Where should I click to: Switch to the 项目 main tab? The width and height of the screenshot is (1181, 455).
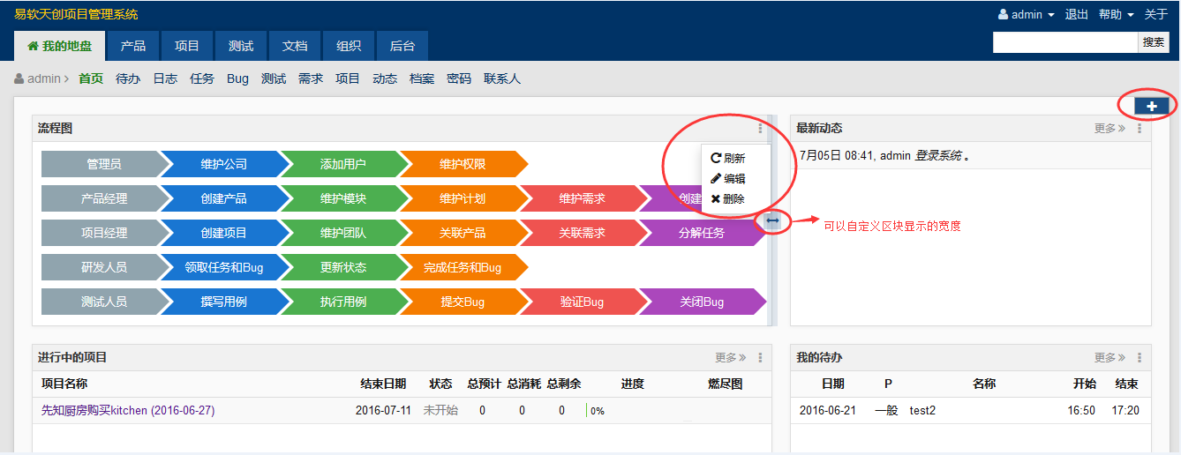(187, 47)
